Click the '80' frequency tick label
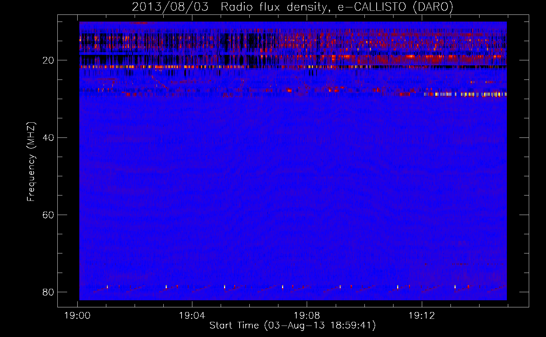This screenshot has width=546, height=337. coord(48,292)
